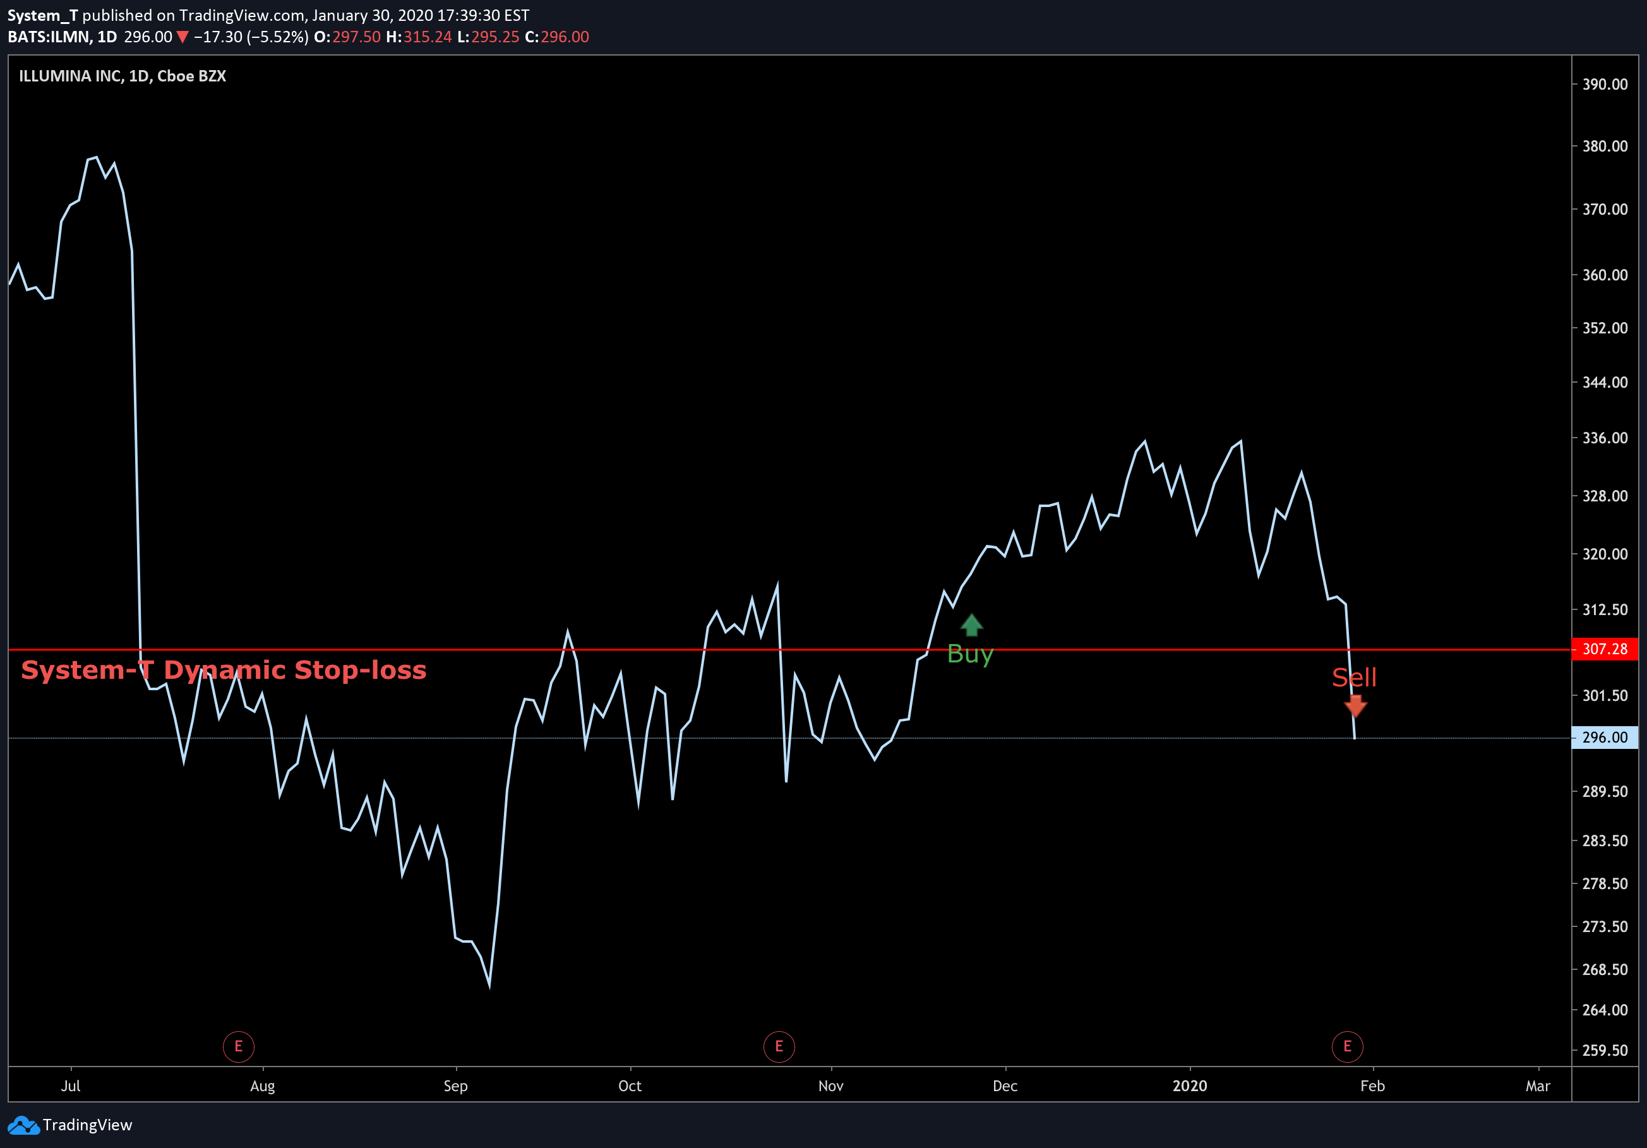Click the red down-triangle change indicator

183,37
